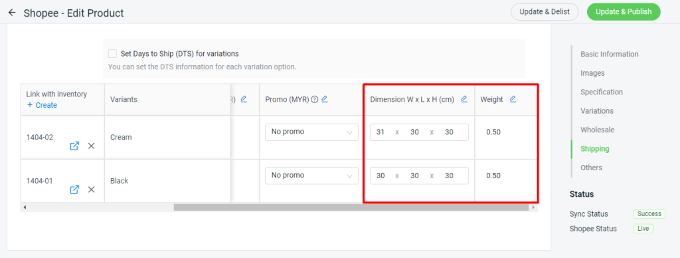Edit Promo (MYR) column with pencil icon
Screen dimensions: 680x258
(325, 99)
